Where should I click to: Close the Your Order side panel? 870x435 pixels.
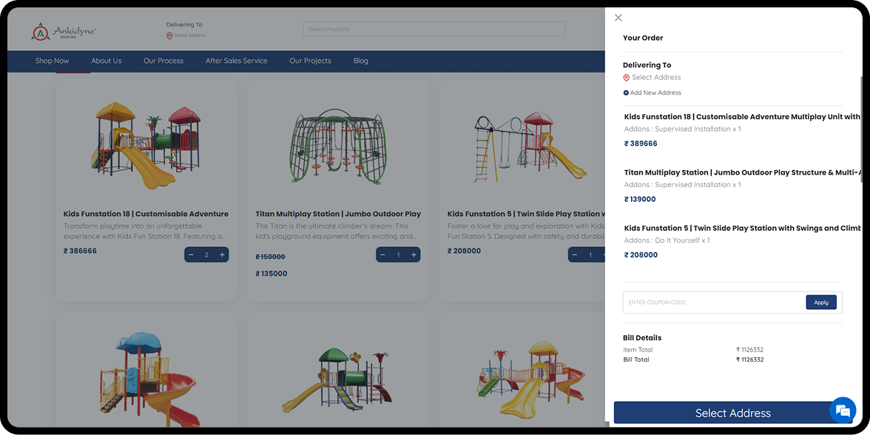tap(618, 18)
